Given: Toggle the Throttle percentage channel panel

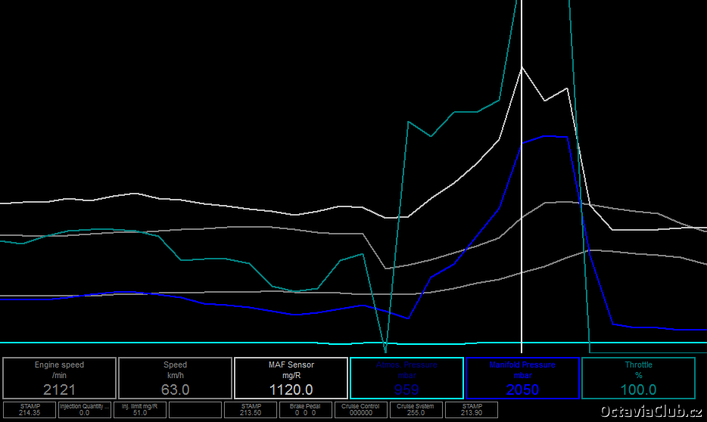Looking at the screenshot, I should 638,378.
